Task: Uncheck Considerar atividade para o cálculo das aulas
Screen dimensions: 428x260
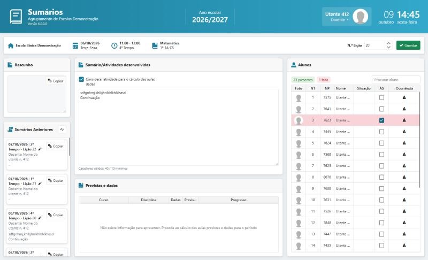Action: coord(81,79)
